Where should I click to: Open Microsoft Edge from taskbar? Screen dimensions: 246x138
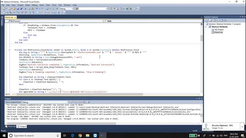(73, 135)
